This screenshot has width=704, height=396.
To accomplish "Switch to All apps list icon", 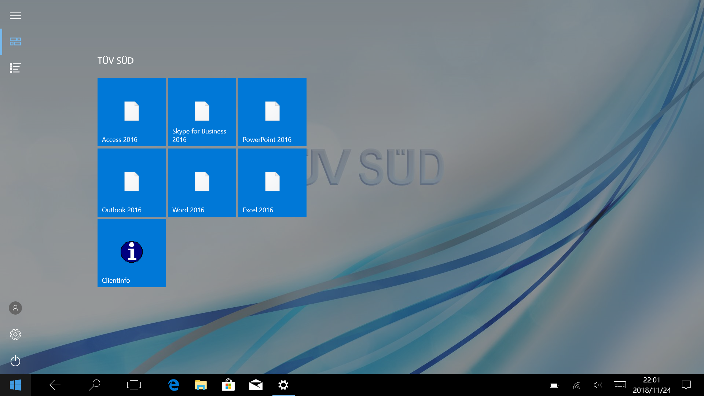I will pos(15,68).
